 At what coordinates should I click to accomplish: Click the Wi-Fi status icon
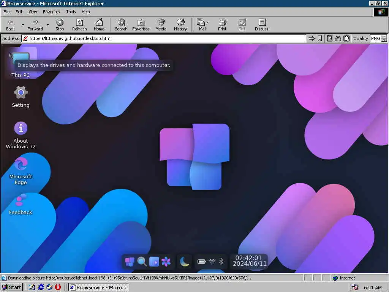(x=212, y=262)
